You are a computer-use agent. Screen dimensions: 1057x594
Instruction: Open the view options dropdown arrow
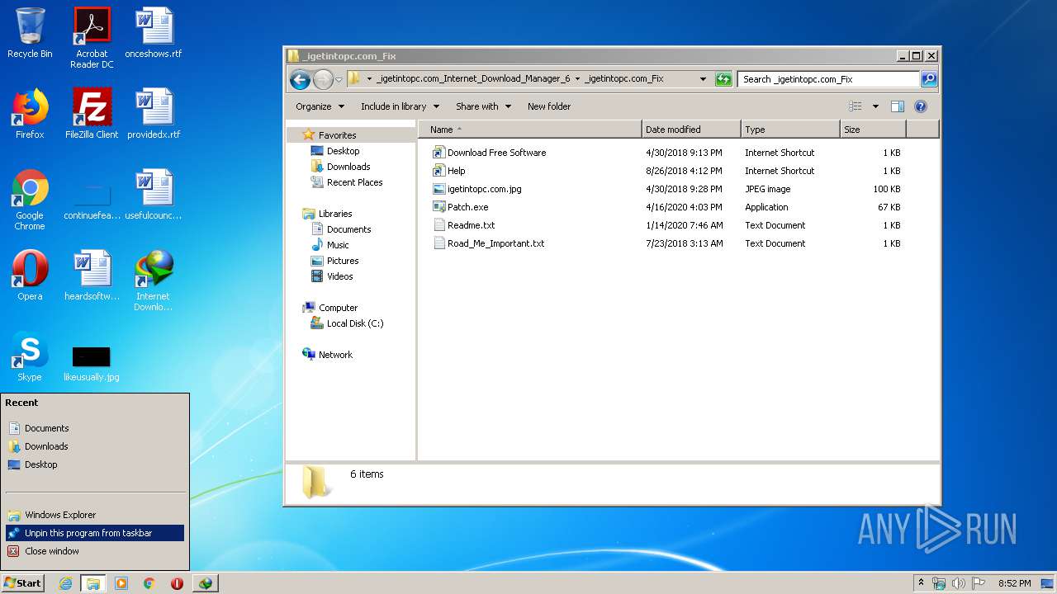[x=875, y=106]
